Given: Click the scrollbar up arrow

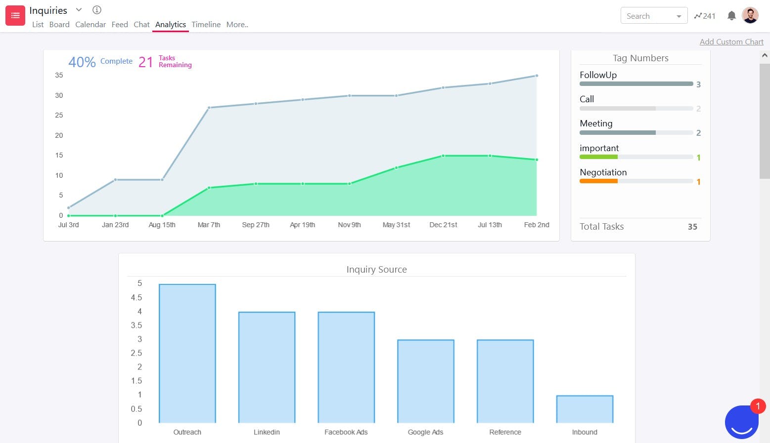Looking at the screenshot, I should 765,56.
